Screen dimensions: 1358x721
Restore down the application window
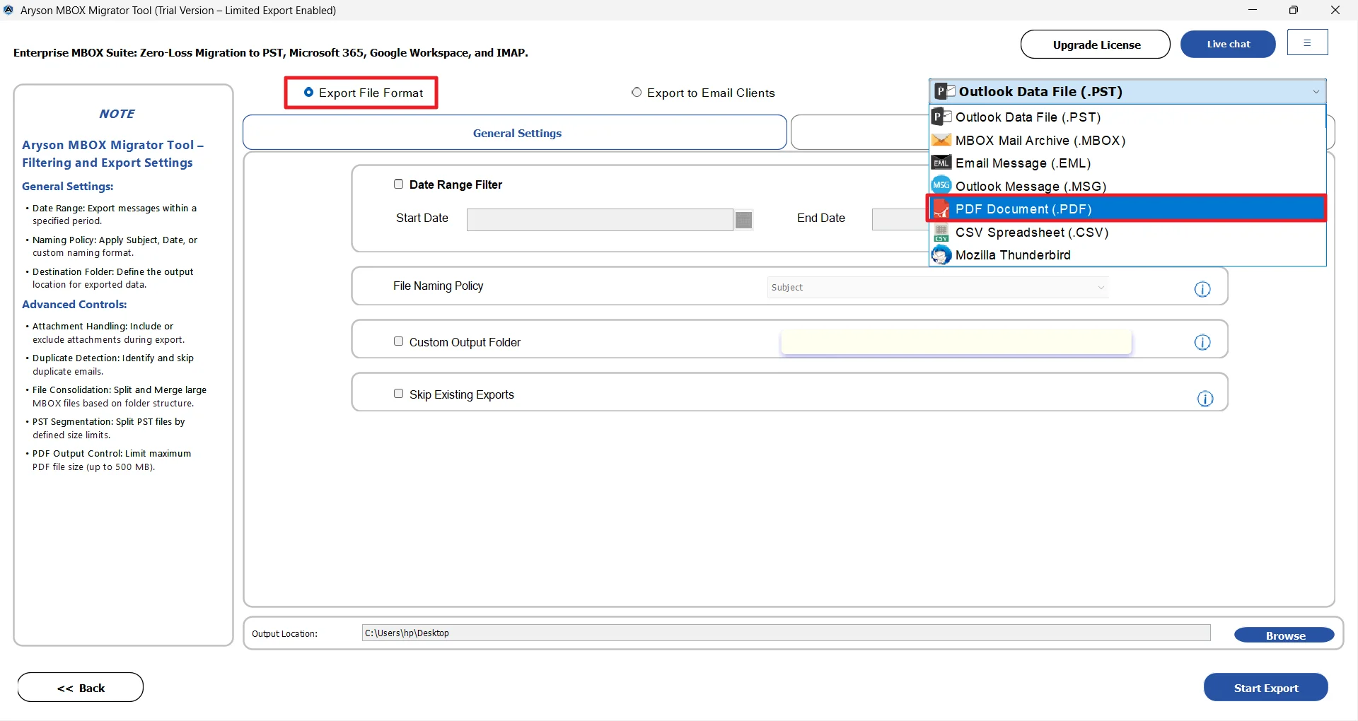(x=1293, y=10)
